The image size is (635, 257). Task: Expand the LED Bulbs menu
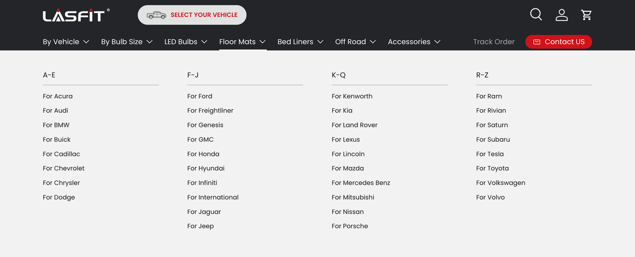click(x=186, y=42)
